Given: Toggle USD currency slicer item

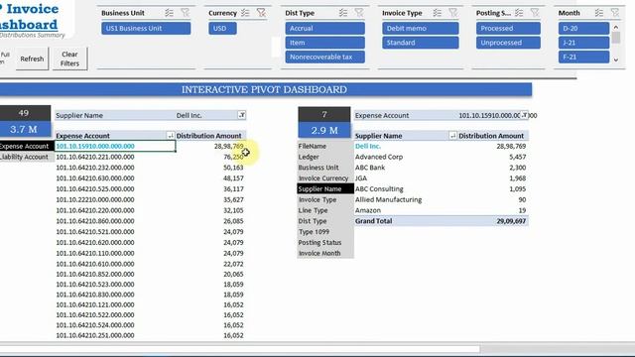Looking at the screenshot, I should click(222, 29).
